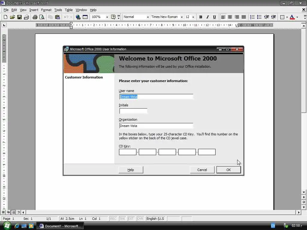Toggle bulleted list formatting
307x230 pixels.
pos(259,17)
